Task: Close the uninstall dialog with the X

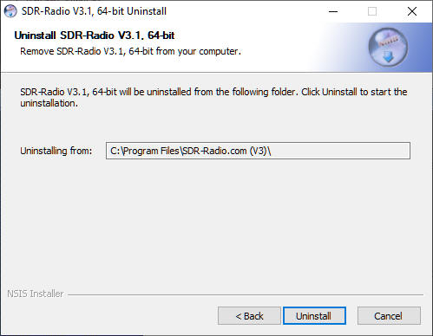Action: pyautogui.click(x=412, y=11)
